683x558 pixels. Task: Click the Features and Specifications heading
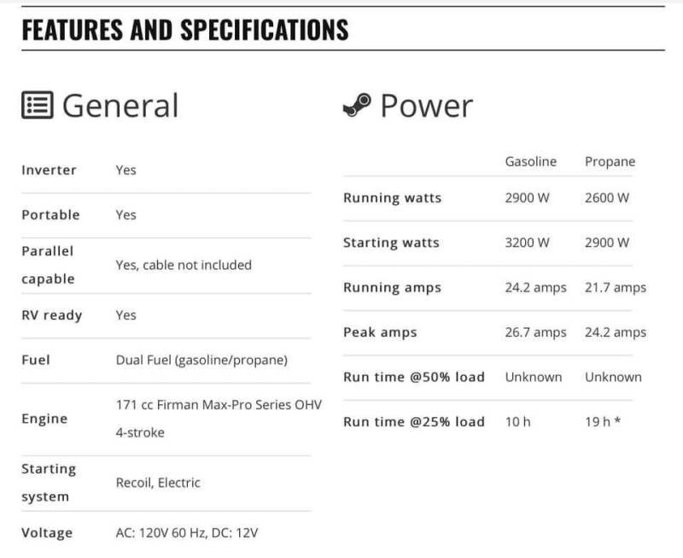coord(184,29)
